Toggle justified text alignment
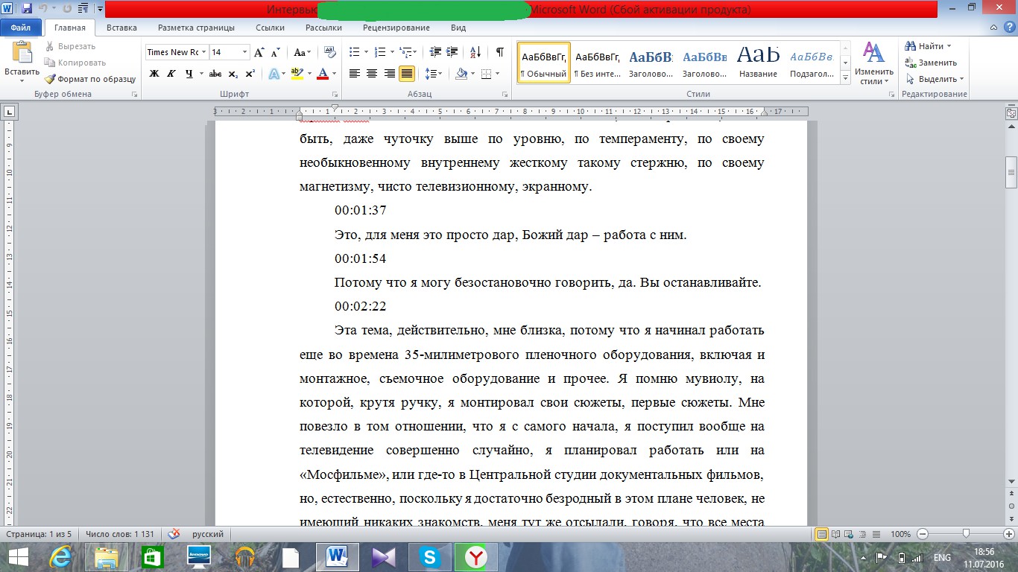This screenshot has width=1018, height=572. [x=407, y=74]
